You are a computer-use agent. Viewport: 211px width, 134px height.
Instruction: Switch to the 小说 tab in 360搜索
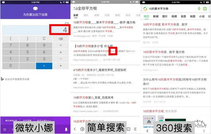[202, 16]
